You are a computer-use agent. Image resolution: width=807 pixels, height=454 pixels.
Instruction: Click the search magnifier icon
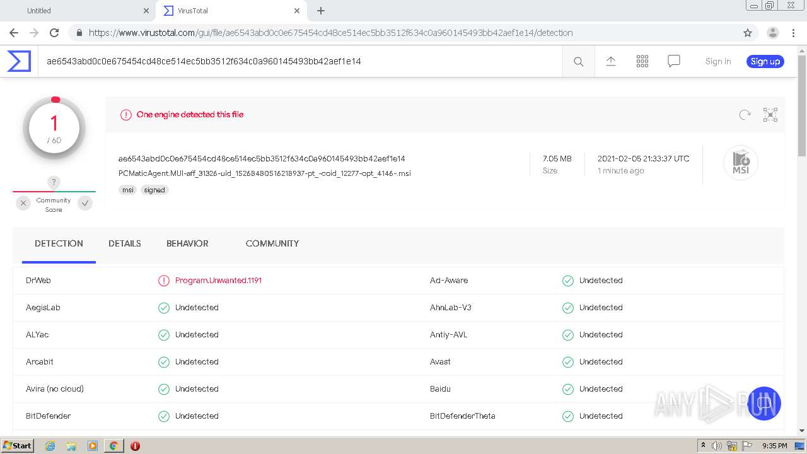(578, 61)
